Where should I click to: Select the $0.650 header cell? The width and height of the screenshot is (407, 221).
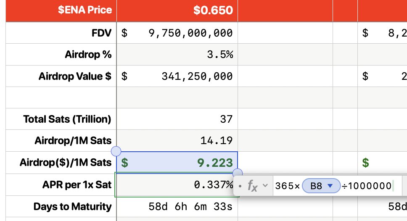pyautogui.click(x=177, y=11)
